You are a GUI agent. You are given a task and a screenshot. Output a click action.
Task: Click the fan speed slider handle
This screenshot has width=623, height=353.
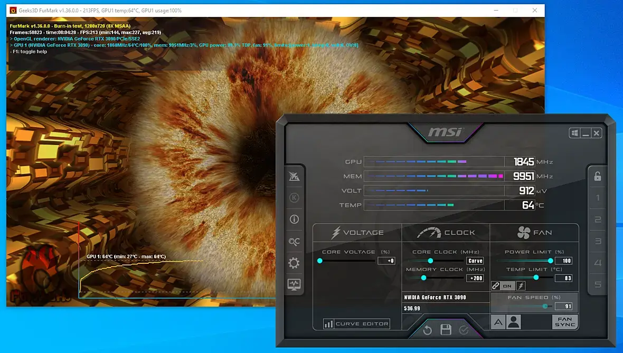[x=545, y=306]
